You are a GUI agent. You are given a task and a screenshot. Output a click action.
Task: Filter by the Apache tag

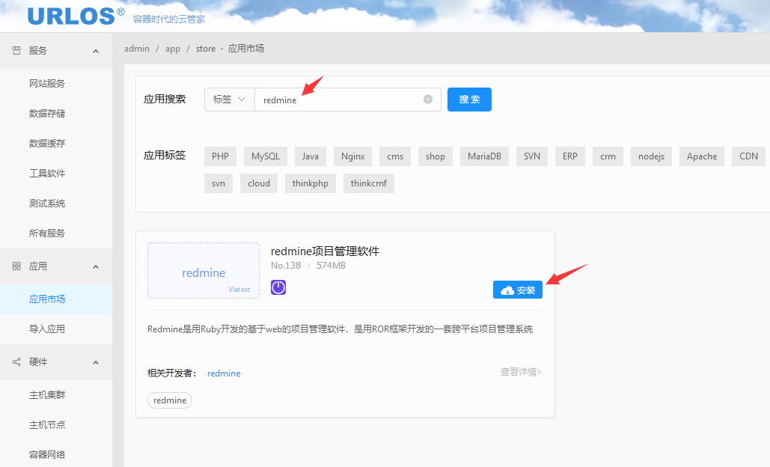coord(702,156)
